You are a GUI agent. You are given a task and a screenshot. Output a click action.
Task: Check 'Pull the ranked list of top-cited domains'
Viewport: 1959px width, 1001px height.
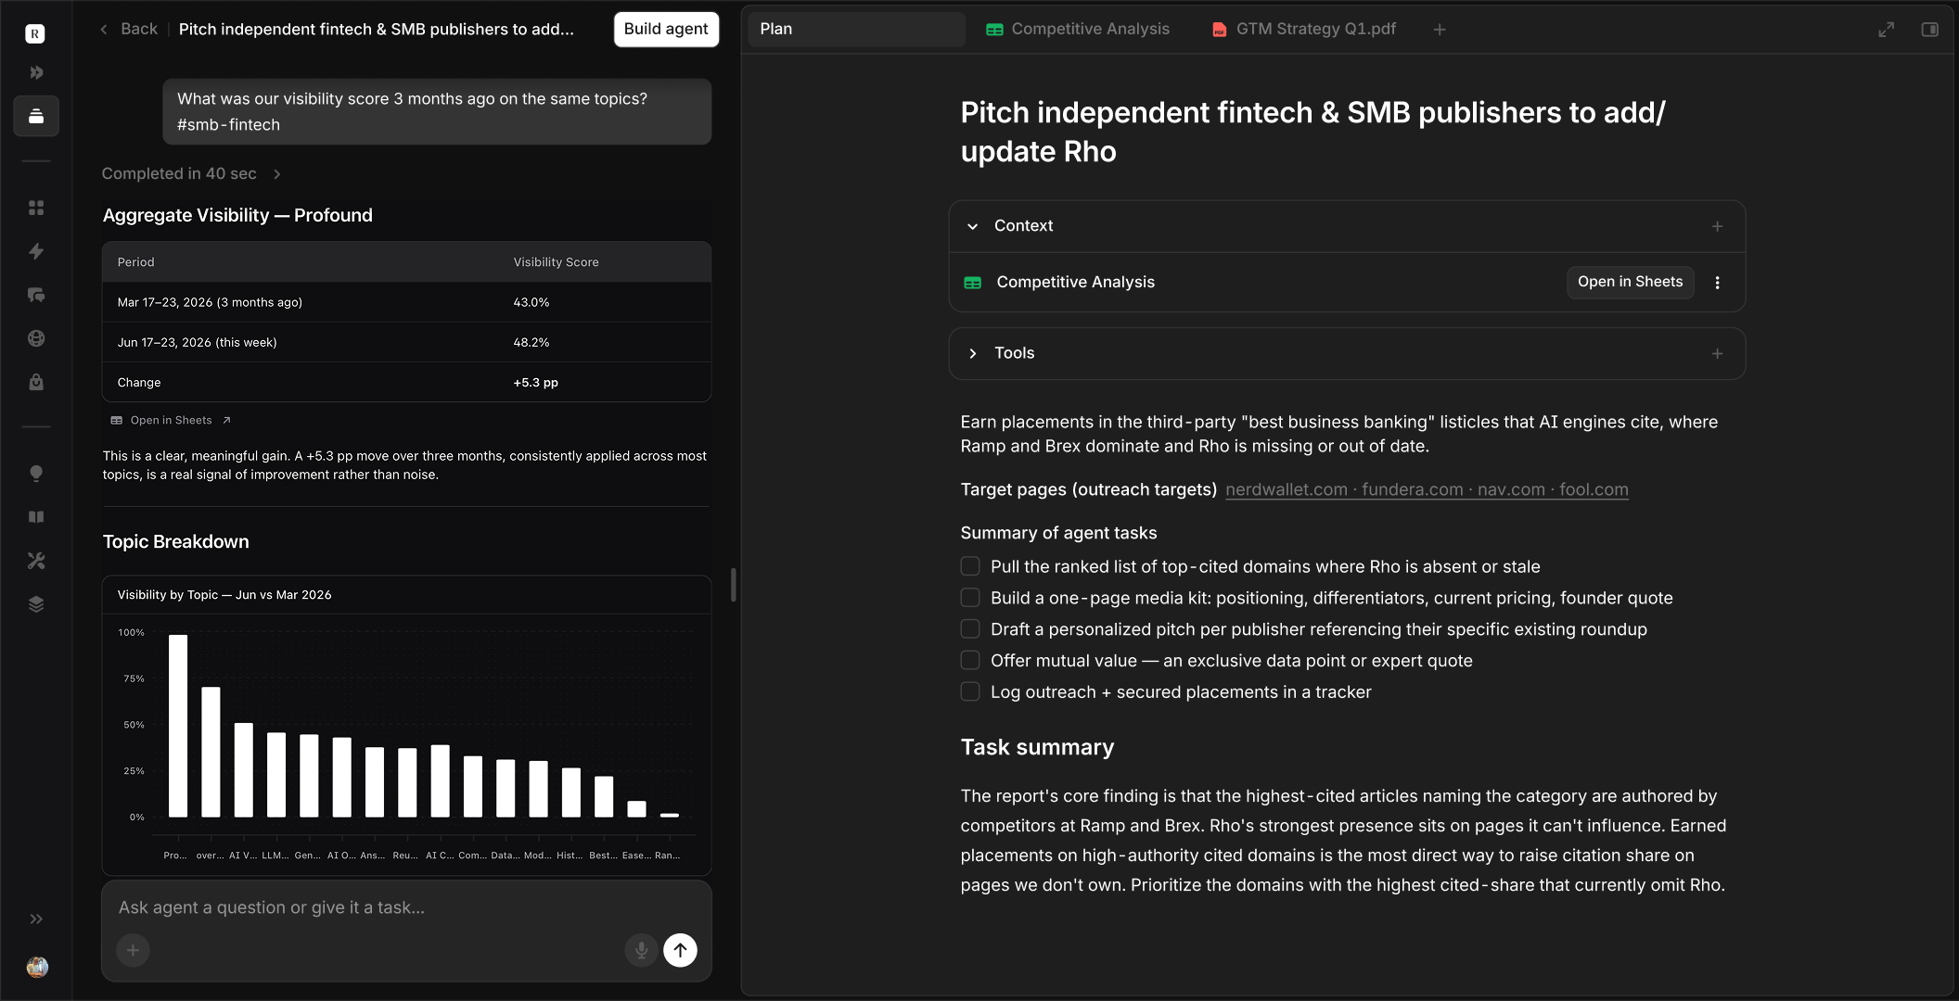[x=970, y=565]
